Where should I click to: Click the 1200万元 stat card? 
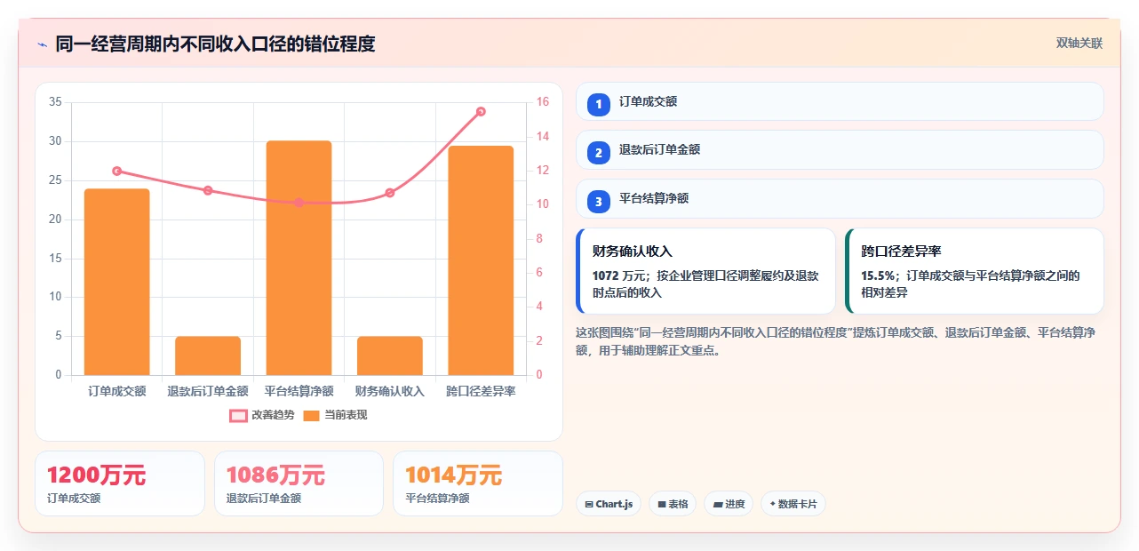[120, 483]
